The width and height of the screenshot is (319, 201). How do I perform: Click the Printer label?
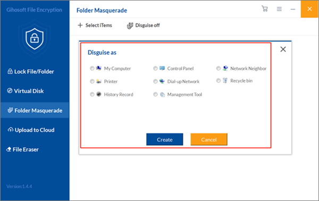tap(111, 81)
